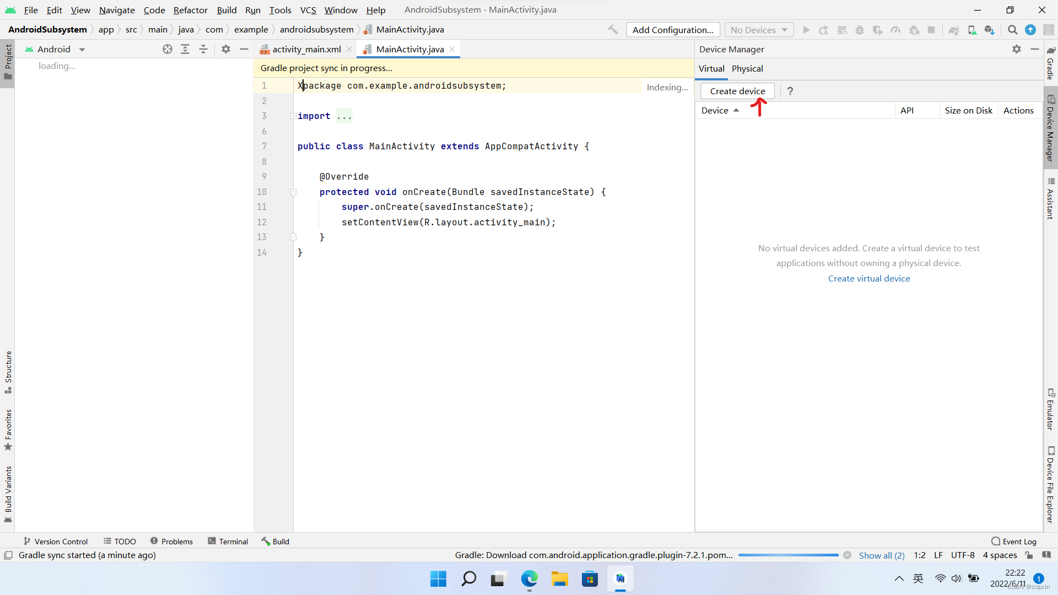Open Windows Start button on taskbar
This screenshot has width=1058, height=595.
tap(438, 578)
